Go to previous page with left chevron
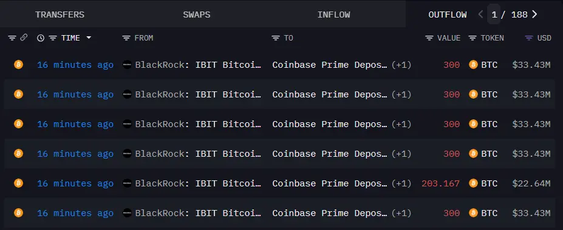 pyautogui.click(x=481, y=15)
